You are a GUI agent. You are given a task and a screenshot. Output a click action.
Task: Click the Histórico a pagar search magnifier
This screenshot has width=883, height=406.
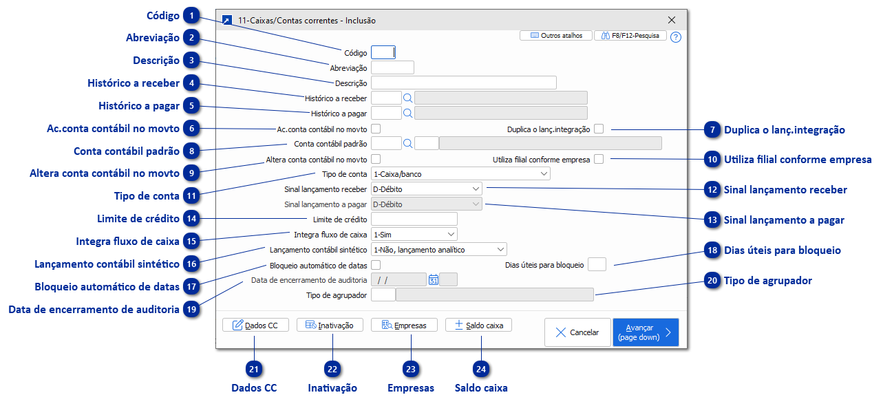pyautogui.click(x=407, y=113)
